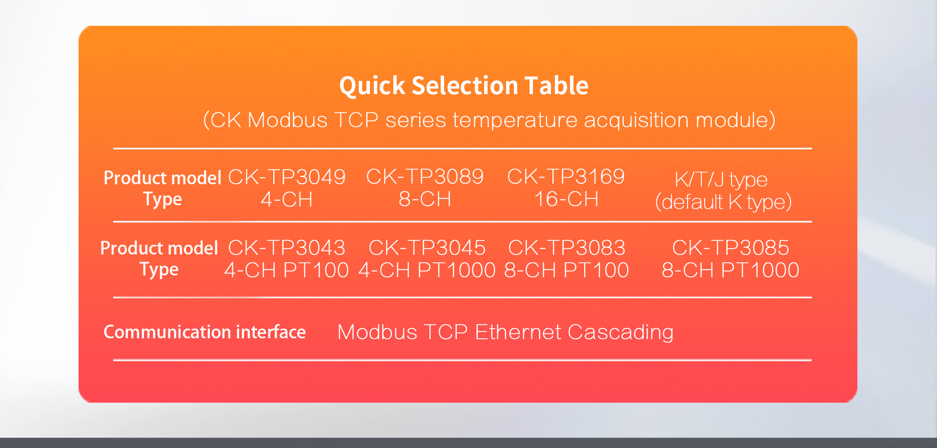Click the K/T/J type note
This screenshot has height=448, width=937.
(x=721, y=180)
